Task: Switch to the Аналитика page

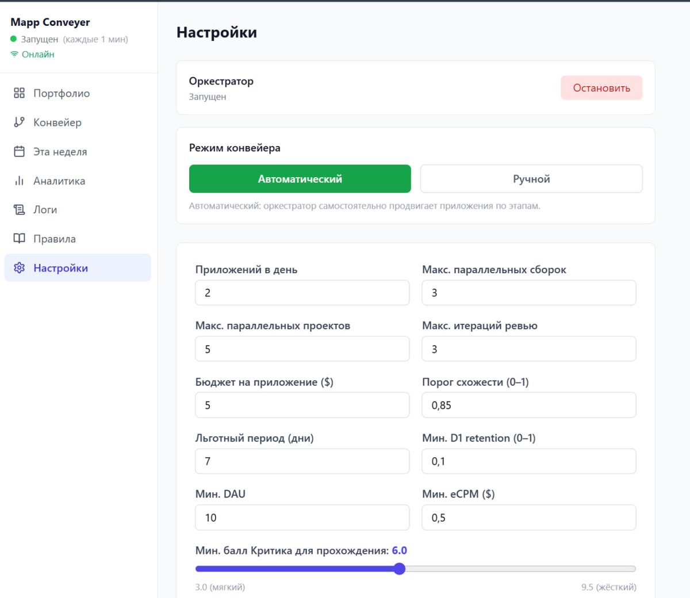Action: click(x=78, y=181)
